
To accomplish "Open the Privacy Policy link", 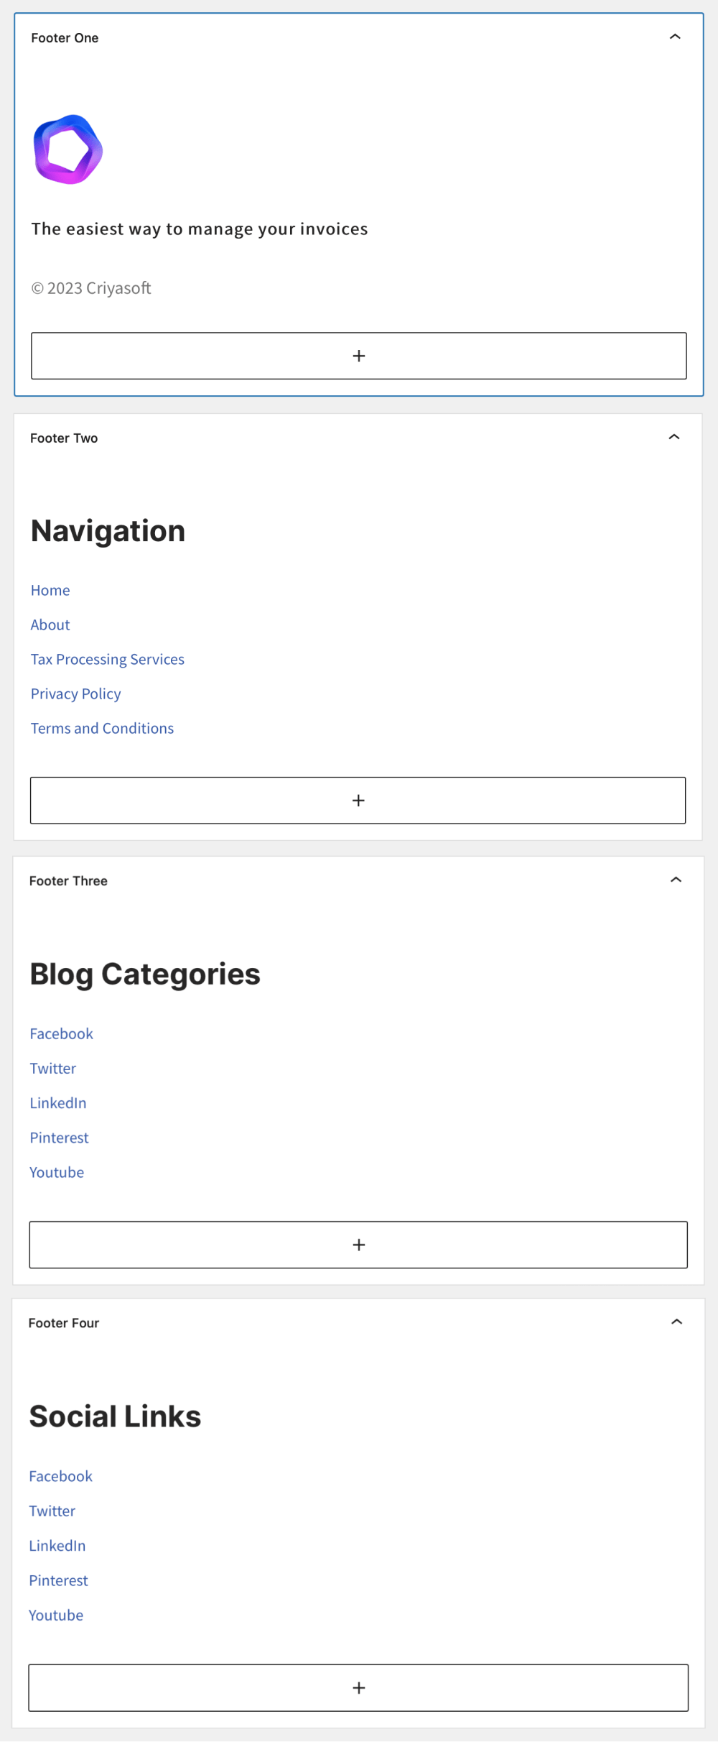I will click(75, 693).
